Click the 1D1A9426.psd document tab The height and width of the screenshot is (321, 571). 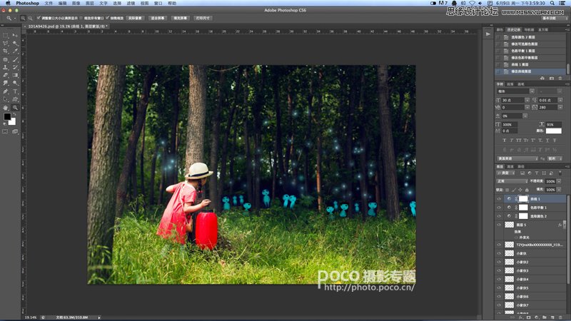tap(66, 26)
